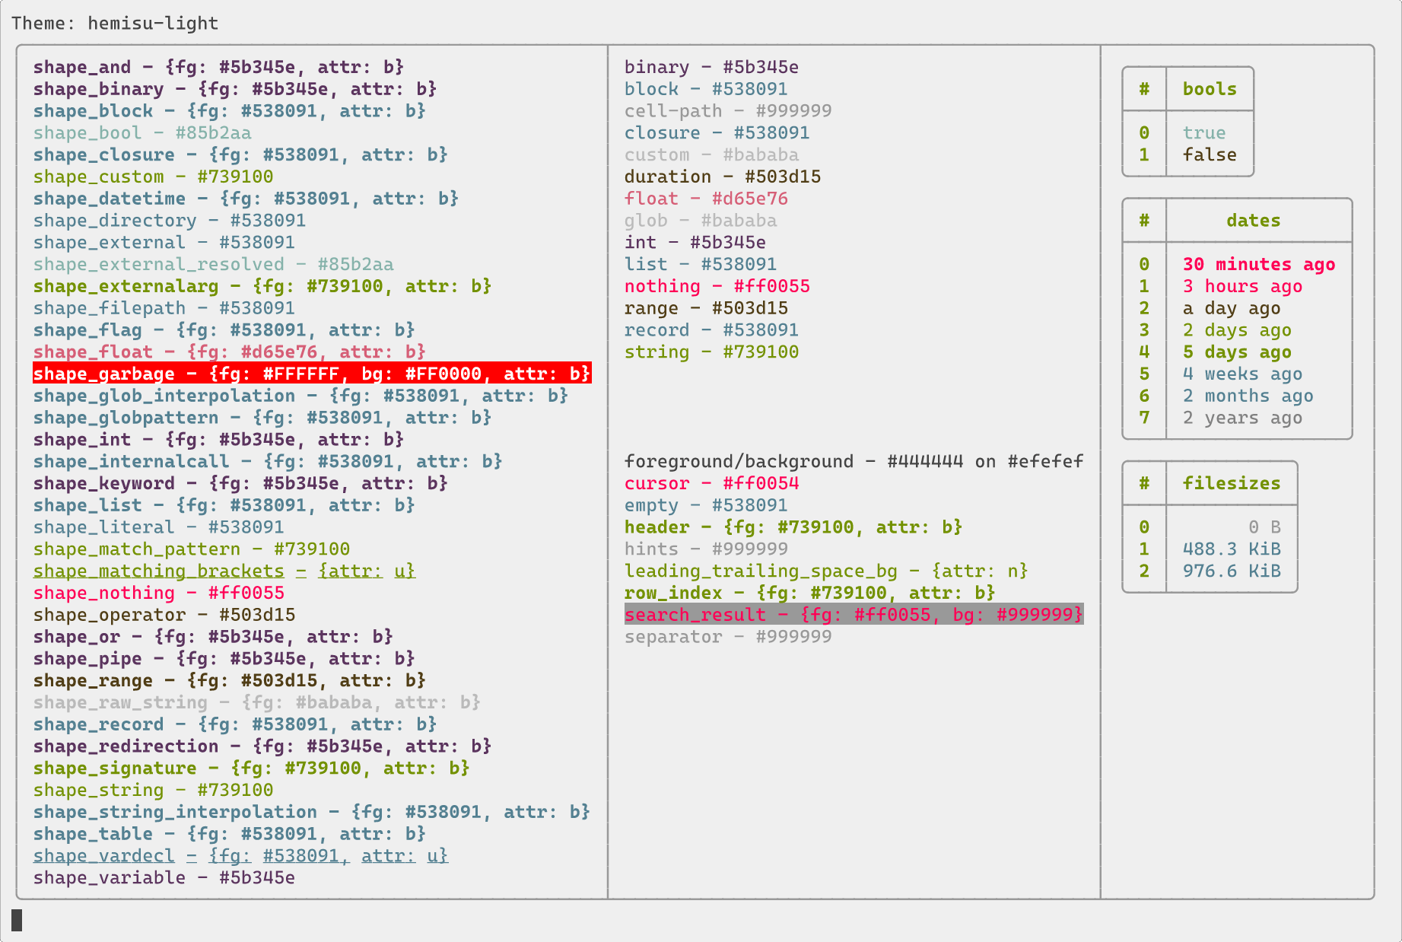Select the shape_float pink line

[230, 352]
